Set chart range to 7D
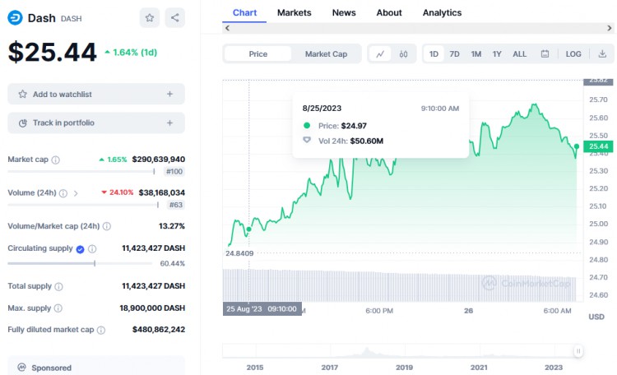Image resolution: width=617 pixels, height=375 pixels. pyautogui.click(x=454, y=54)
